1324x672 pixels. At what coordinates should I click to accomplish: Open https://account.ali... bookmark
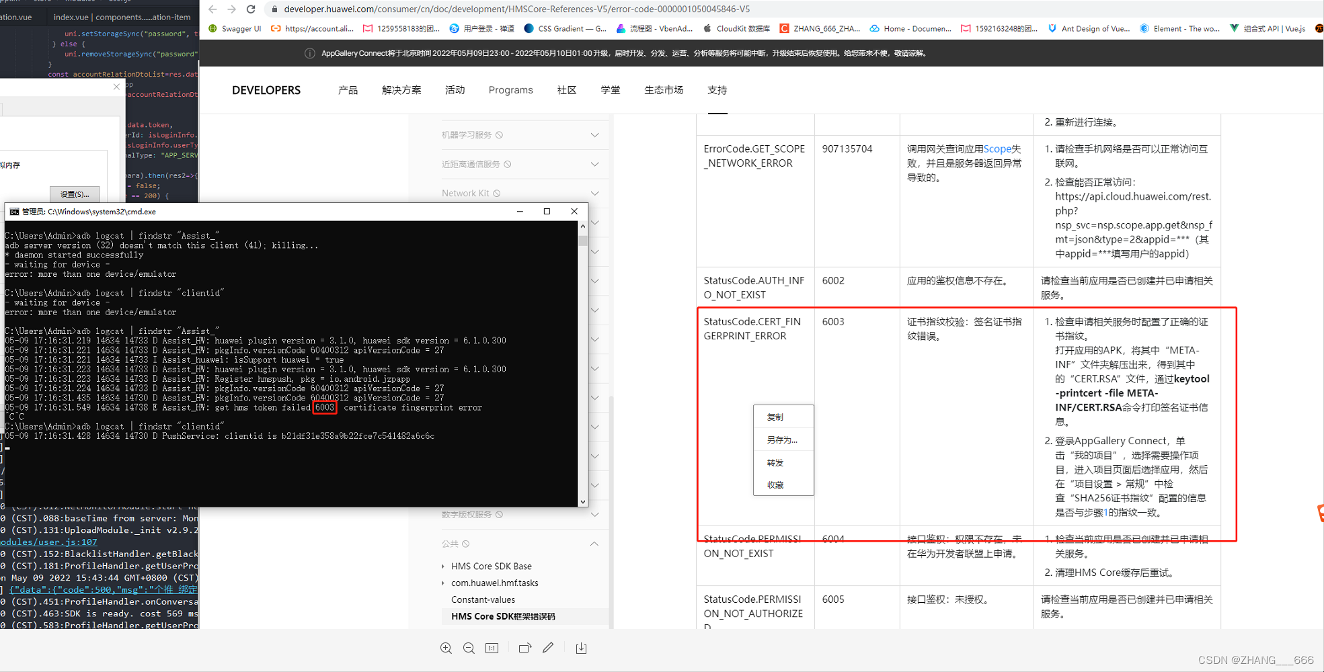(312, 29)
